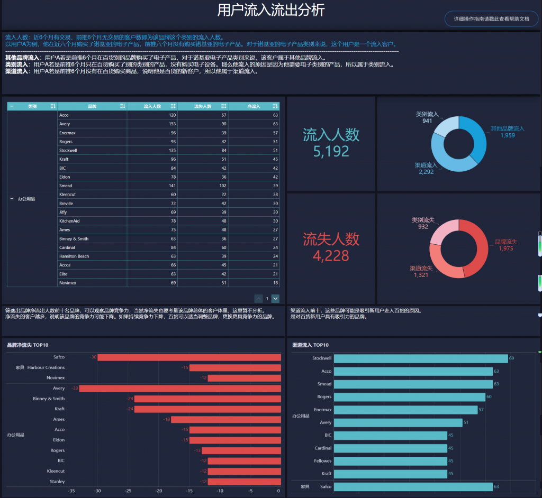Click the Harbour Creations -15 bar

coord(235,368)
